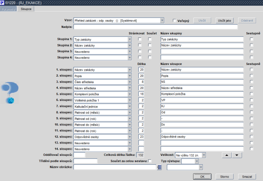Check Sestupně for 12. sloupec
This screenshot has width=263, height=181.
tap(251, 137)
